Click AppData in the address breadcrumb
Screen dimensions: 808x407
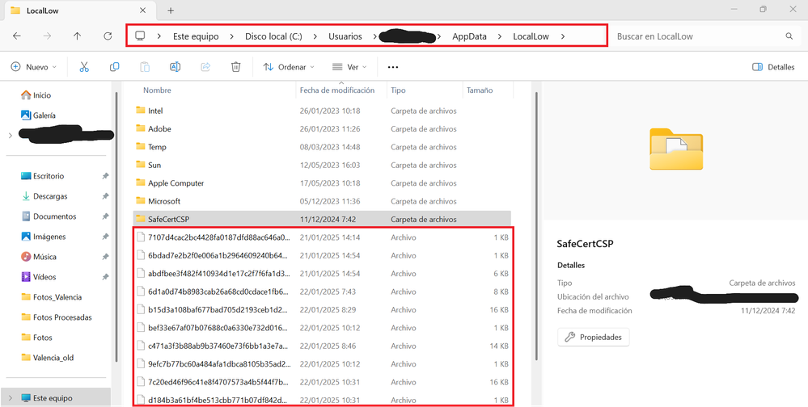coord(469,36)
